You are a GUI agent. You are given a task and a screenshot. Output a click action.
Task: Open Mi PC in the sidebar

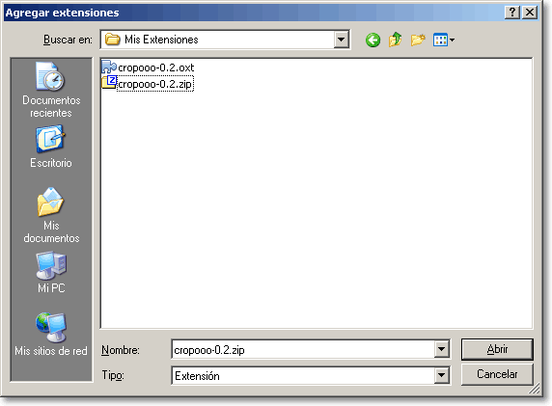(51, 272)
